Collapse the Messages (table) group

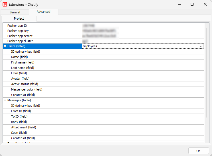tap(5, 100)
